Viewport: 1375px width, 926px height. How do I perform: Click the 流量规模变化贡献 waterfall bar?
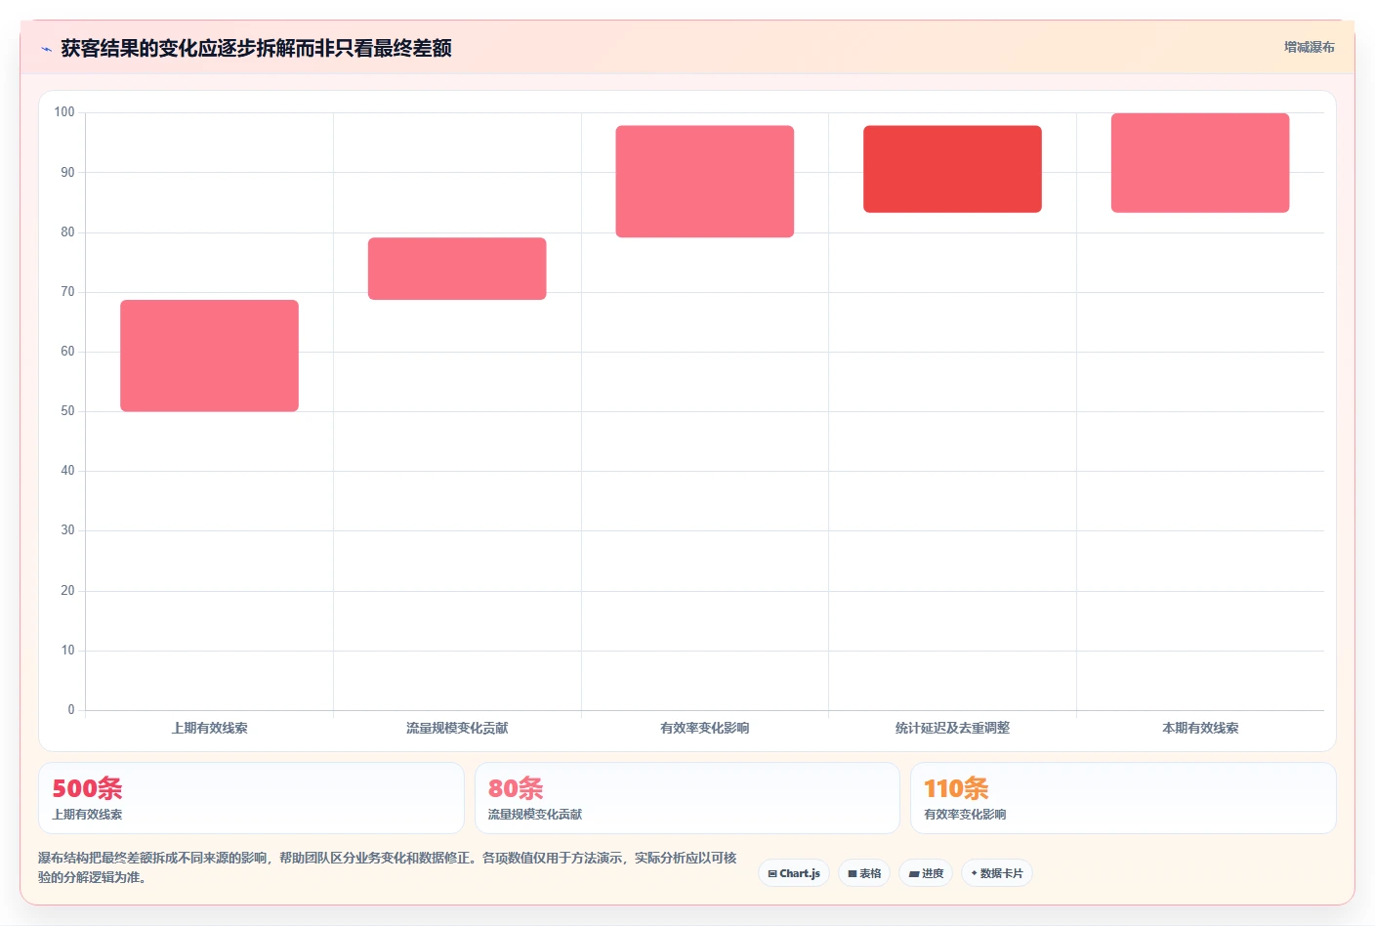457,269
